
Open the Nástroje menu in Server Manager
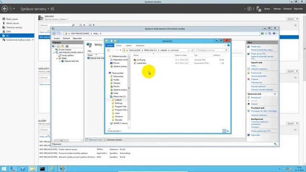point(277,9)
